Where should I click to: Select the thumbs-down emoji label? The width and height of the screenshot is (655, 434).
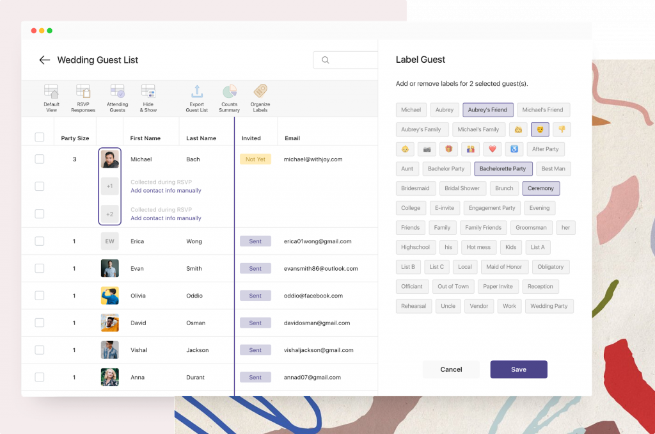click(562, 129)
